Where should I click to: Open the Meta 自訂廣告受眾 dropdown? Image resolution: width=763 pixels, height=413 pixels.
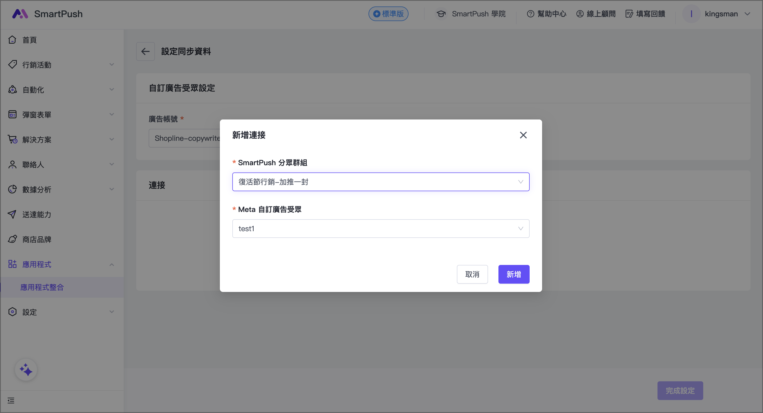[x=381, y=229]
